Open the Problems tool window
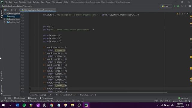 click(19, 98)
